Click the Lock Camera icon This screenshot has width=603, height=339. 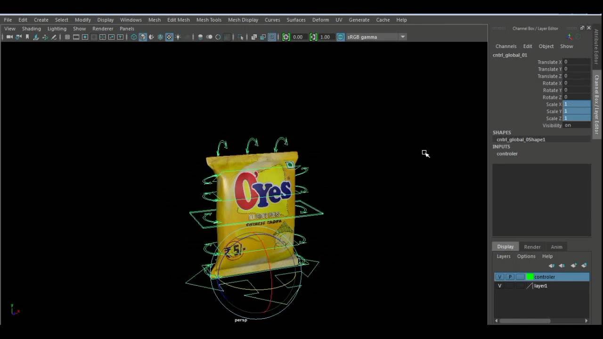pos(18,37)
